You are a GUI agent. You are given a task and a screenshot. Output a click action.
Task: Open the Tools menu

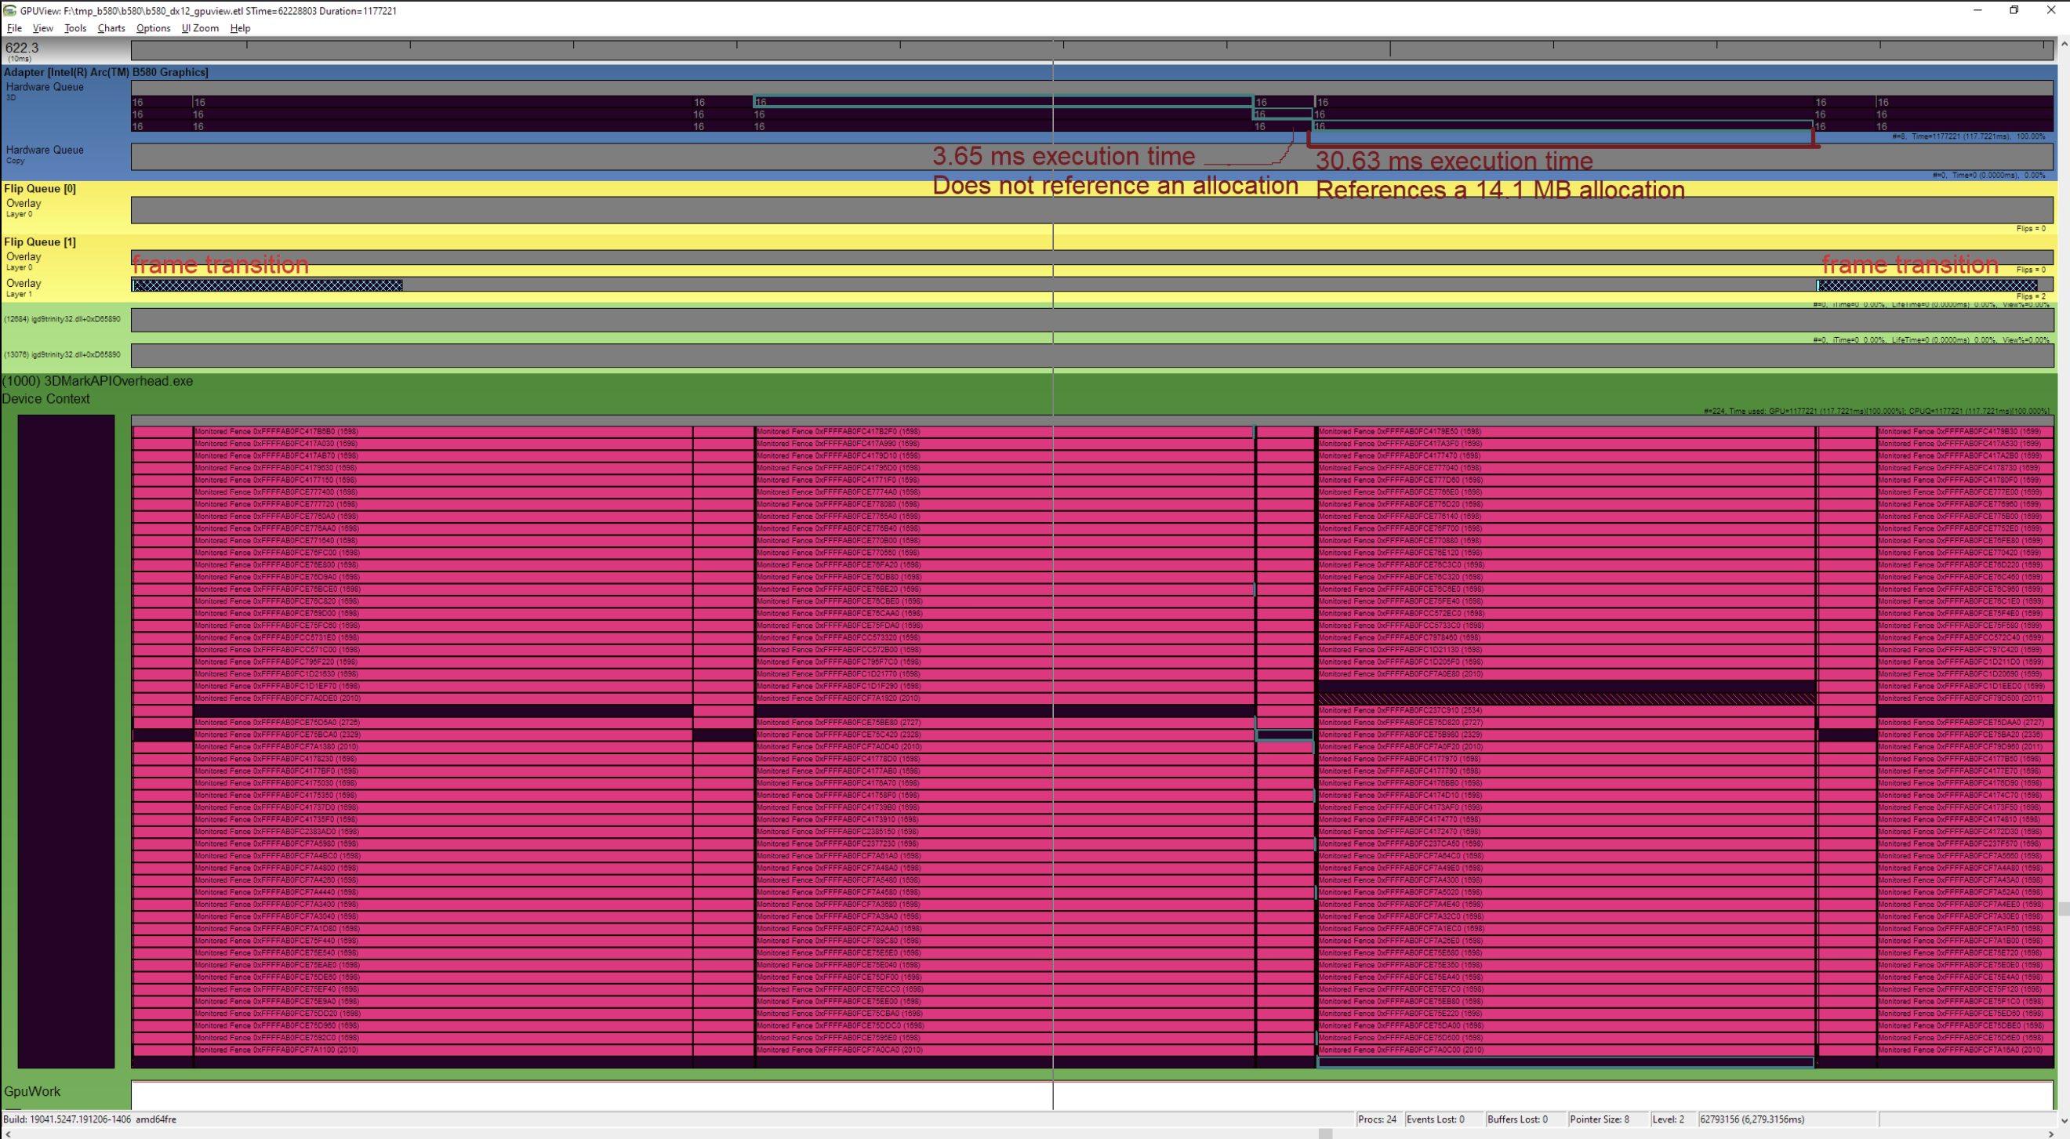pyautogui.click(x=74, y=28)
